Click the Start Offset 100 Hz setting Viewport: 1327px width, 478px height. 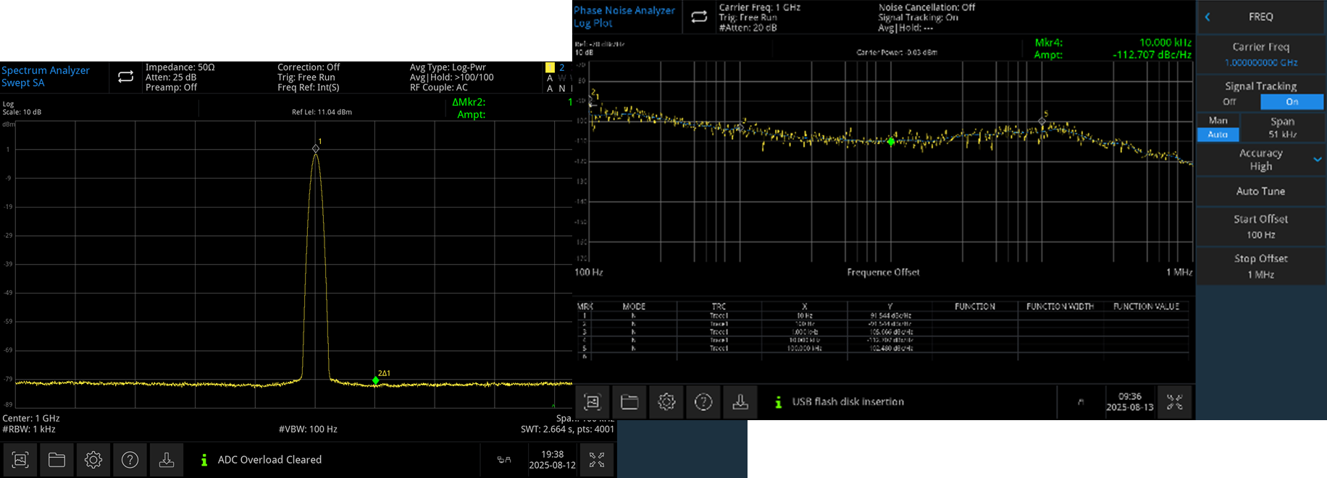[1260, 226]
